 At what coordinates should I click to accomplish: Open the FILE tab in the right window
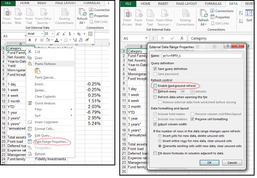(128, 3)
